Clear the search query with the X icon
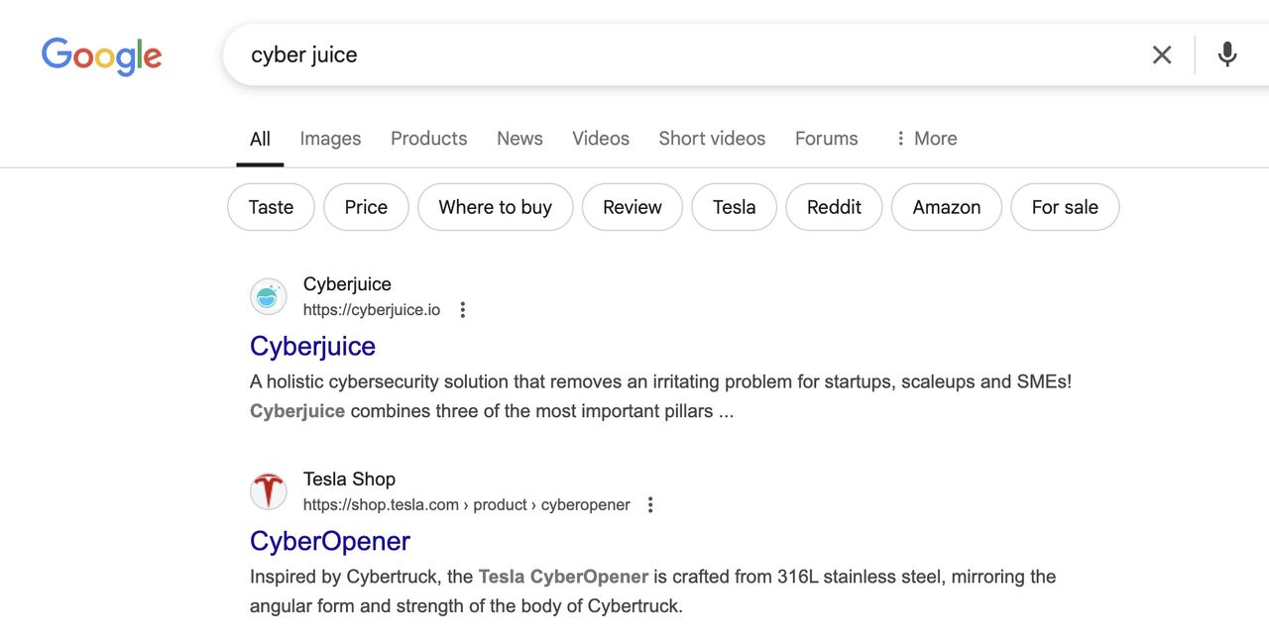This screenshot has height=641, width=1269. point(1162,54)
